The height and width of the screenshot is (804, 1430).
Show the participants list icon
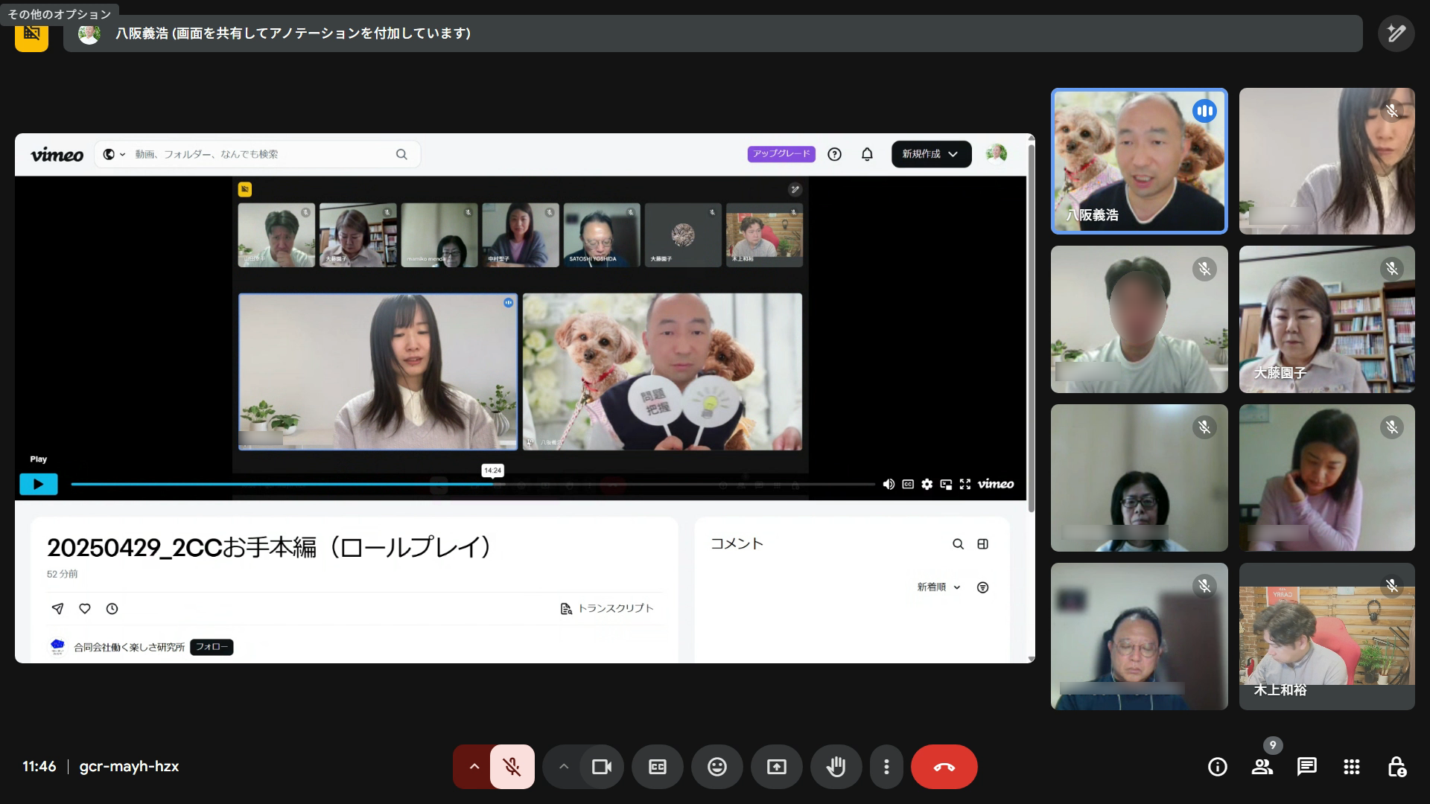point(1262,767)
